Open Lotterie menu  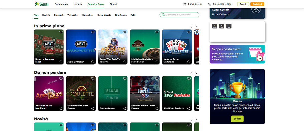(78, 4)
